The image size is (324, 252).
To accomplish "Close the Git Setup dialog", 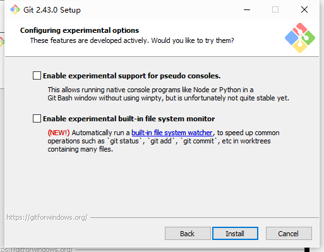I will coord(304,9).
